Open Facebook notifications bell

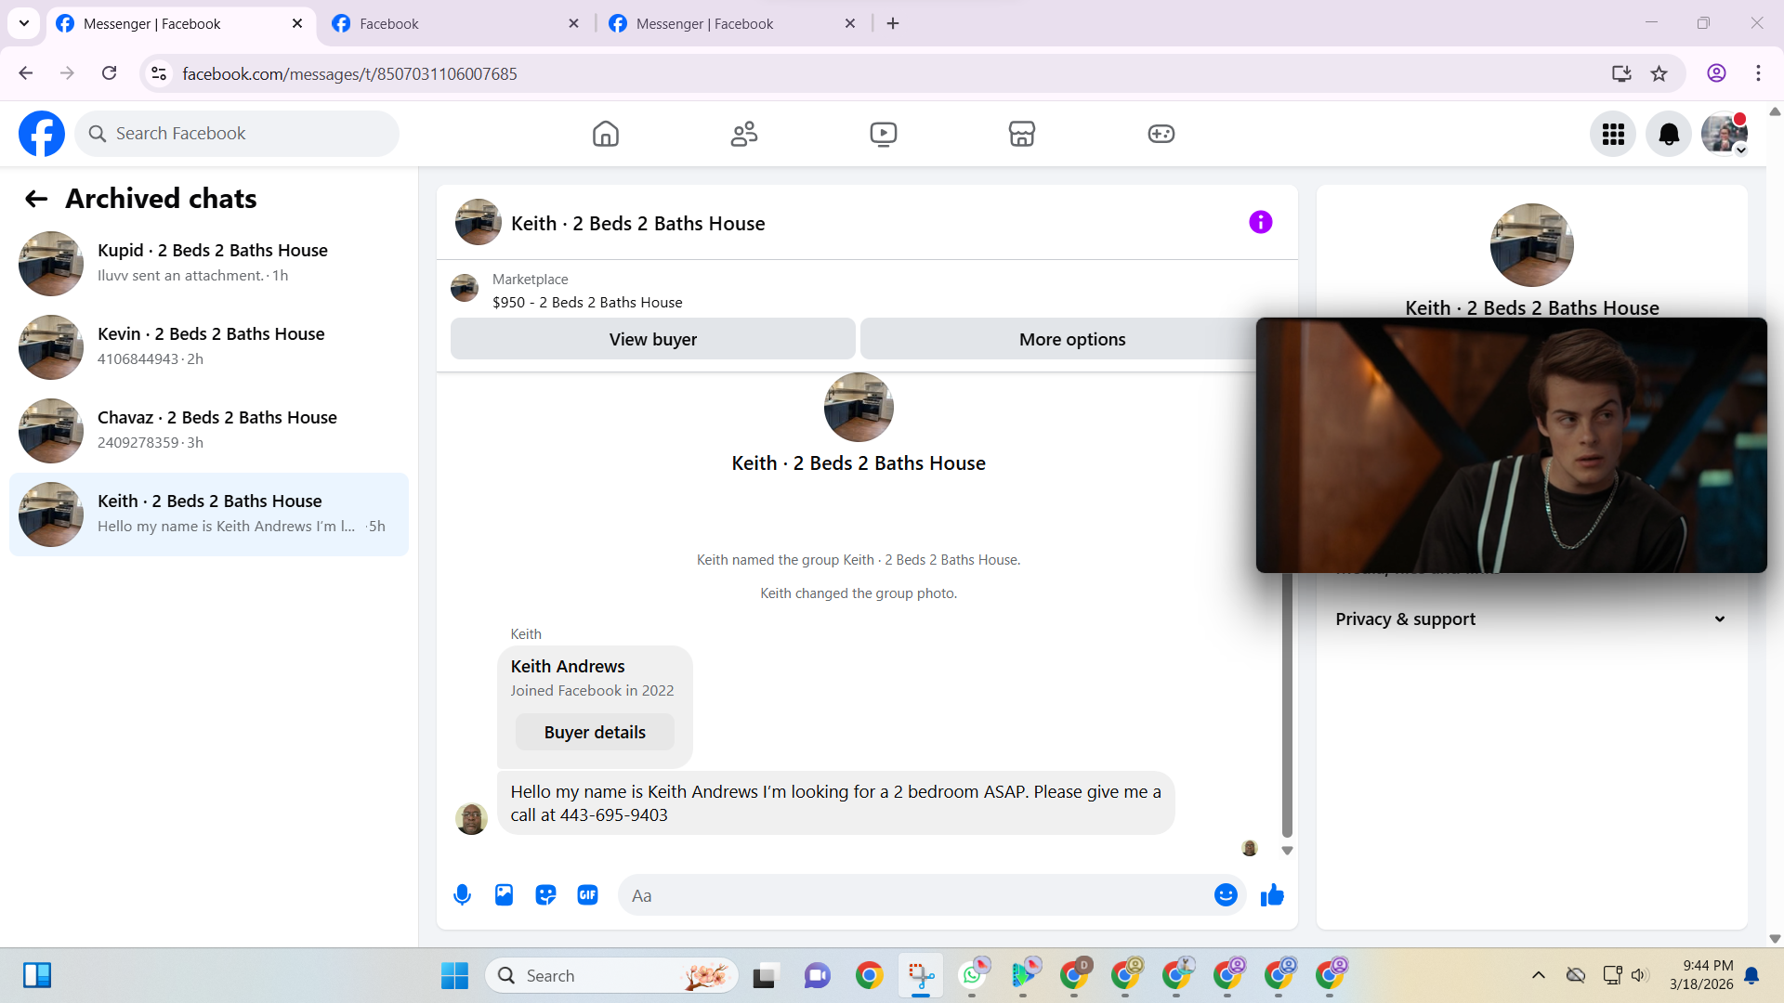pos(1669,134)
